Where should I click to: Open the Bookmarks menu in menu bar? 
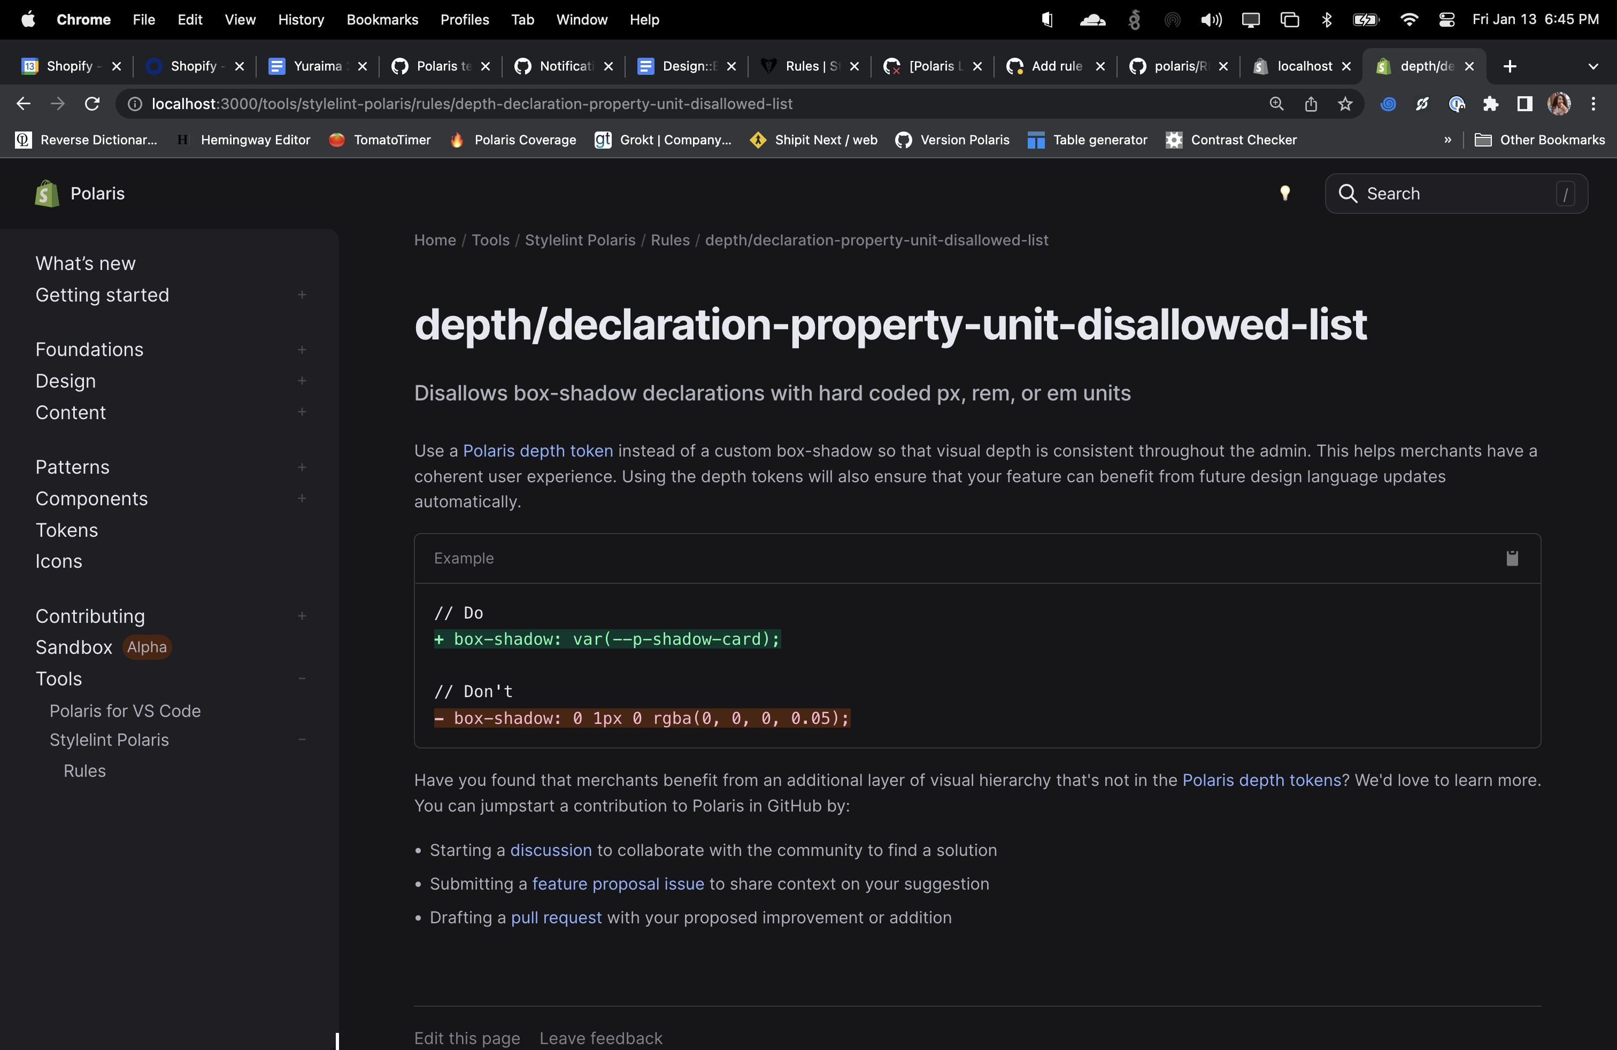pos(382,20)
